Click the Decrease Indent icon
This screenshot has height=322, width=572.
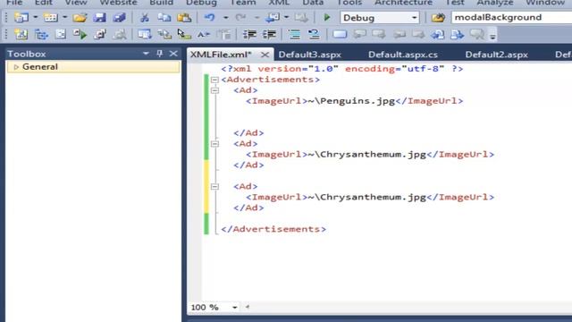[249, 35]
